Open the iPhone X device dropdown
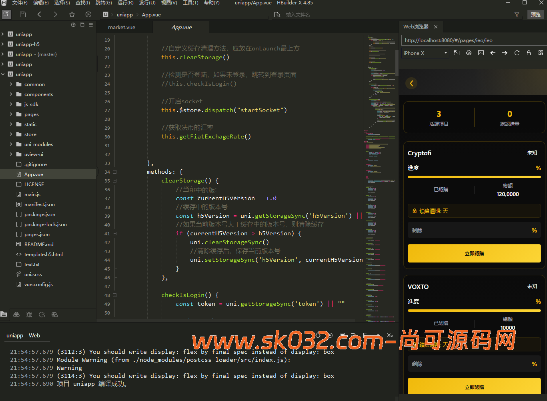547x401 pixels. pyautogui.click(x=425, y=53)
